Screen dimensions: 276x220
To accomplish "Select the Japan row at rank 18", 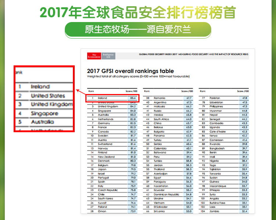I will tap(112, 169).
